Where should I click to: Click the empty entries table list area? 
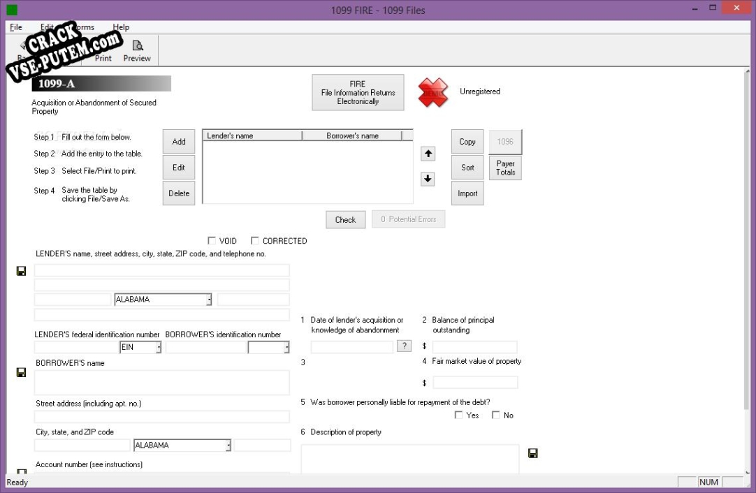point(307,172)
